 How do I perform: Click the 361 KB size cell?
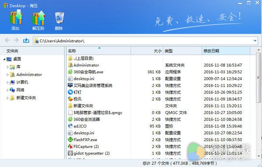(x=154, y=72)
